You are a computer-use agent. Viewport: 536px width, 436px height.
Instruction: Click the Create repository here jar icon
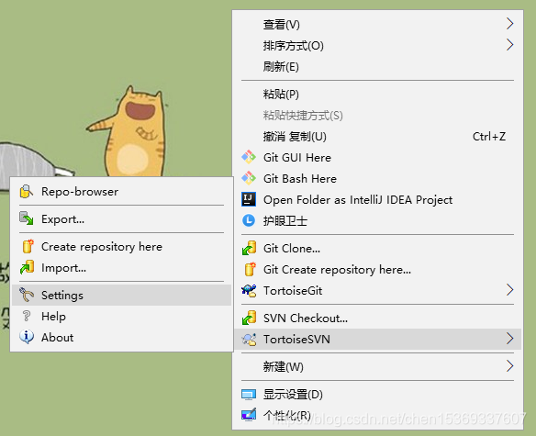point(28,246)
